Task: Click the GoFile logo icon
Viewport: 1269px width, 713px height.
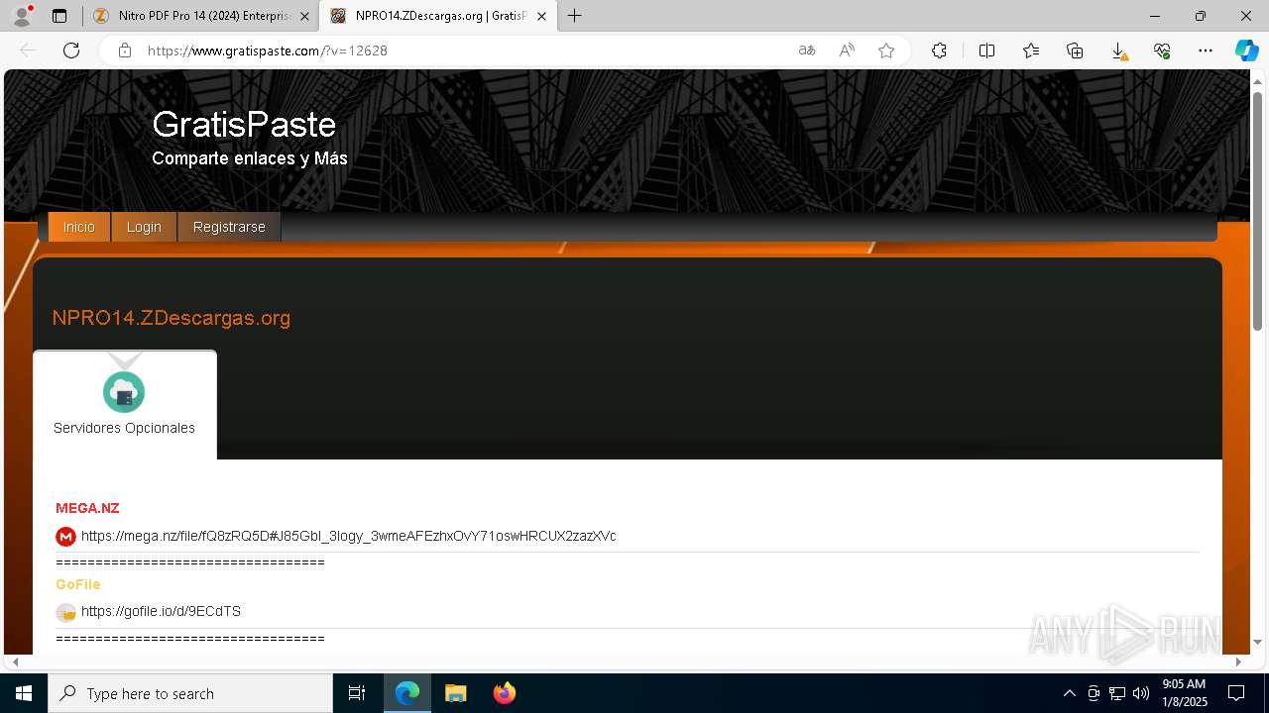Action: [65, 613]
